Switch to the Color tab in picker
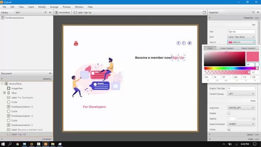This screenshot has width=261, height=147. [x=210, y=48]
